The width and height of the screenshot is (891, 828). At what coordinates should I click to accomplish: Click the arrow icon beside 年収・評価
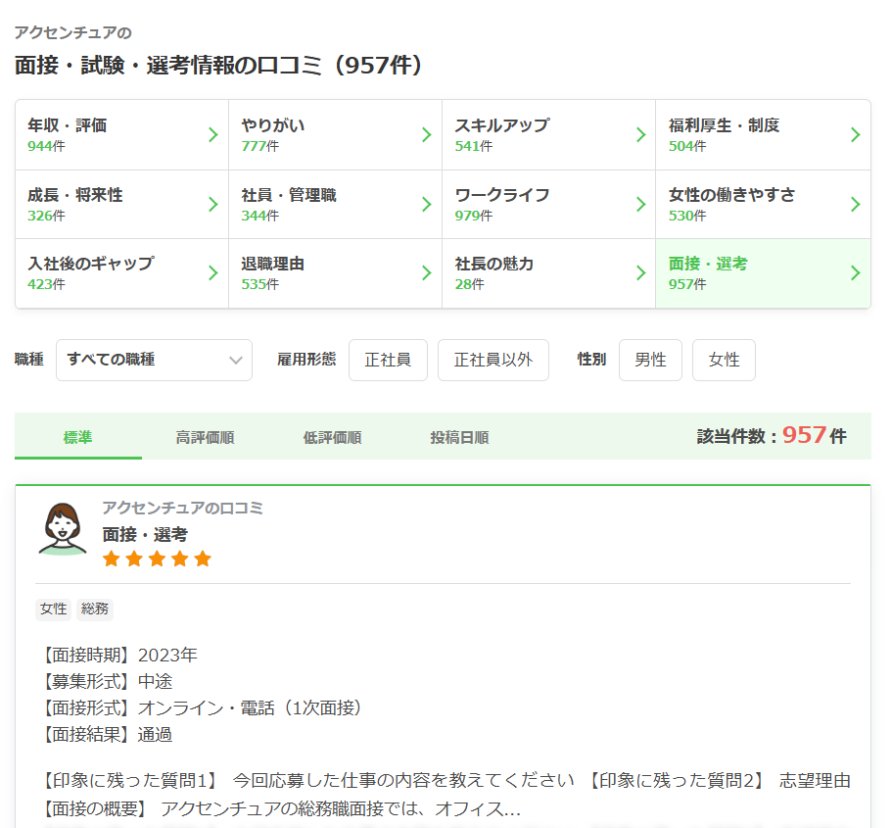tap(212, 135)
